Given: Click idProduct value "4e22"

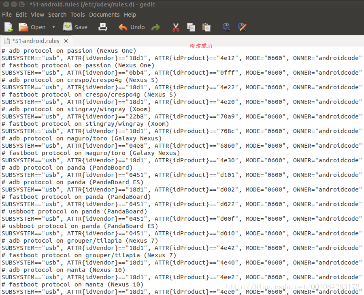Looking at the screenshot, I should [227, 87].
